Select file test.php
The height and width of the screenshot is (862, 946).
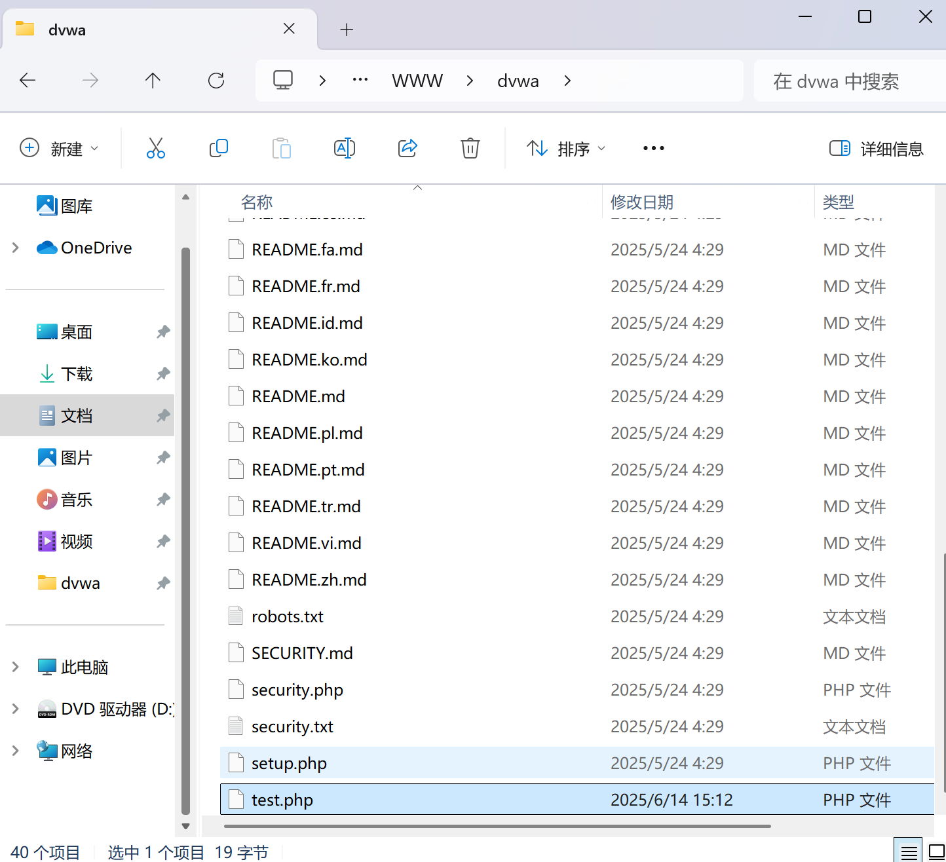577,800
